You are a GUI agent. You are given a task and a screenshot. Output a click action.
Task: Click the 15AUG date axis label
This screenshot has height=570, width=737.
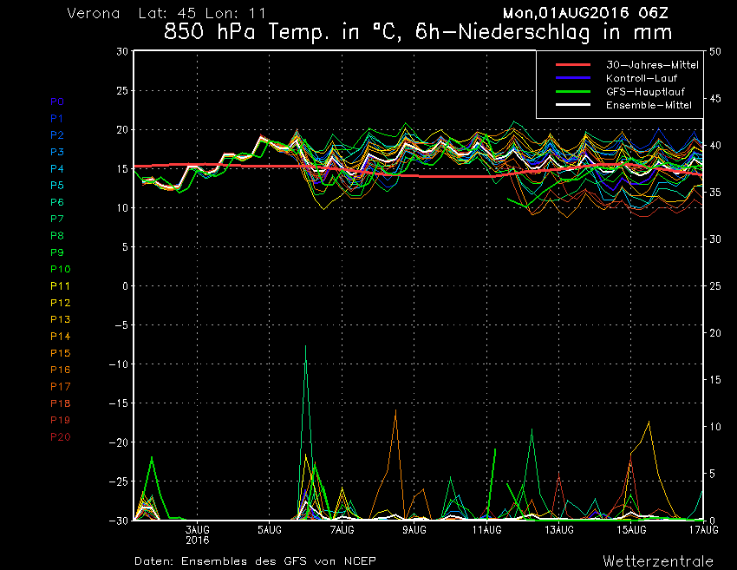[x=631, y=530]
